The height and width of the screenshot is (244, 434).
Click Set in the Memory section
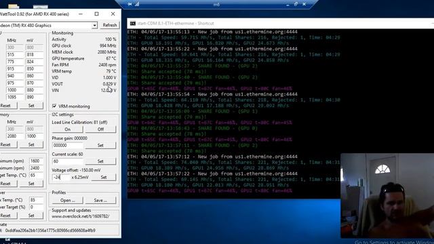click(x=31, y=144)
